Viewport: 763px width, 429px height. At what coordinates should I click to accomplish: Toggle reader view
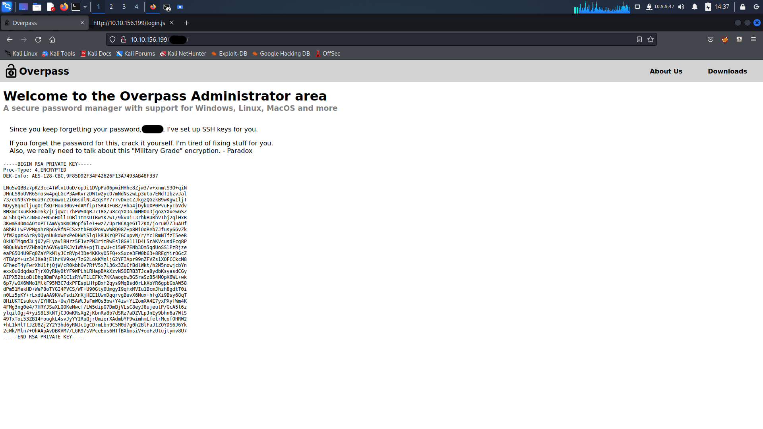click(639, 40)
